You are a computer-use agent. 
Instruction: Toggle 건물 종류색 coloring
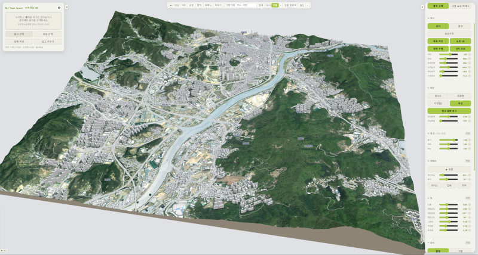pos(290,5)
